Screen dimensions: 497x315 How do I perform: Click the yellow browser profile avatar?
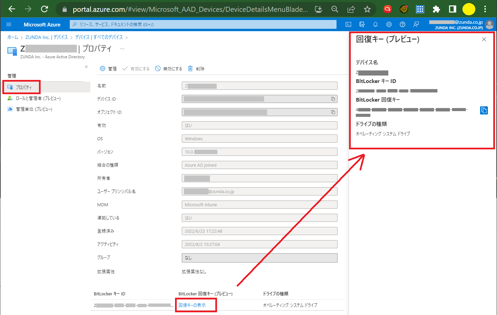point(469,9)
